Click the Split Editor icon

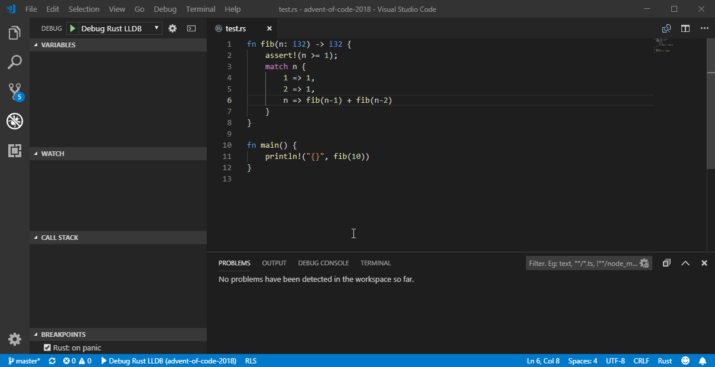[x=685, y=28]
